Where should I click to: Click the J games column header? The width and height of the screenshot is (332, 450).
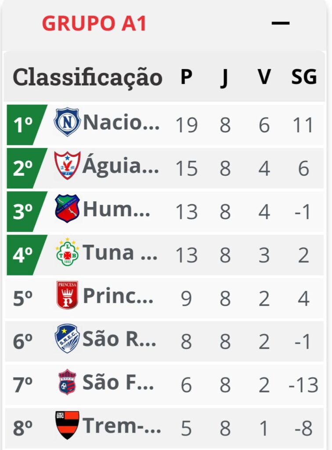[224, 78]
